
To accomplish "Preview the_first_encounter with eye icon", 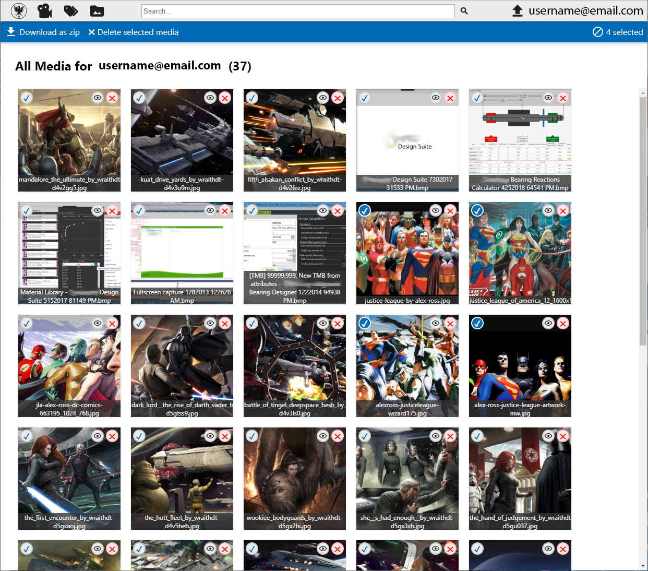I will (98, 436).
